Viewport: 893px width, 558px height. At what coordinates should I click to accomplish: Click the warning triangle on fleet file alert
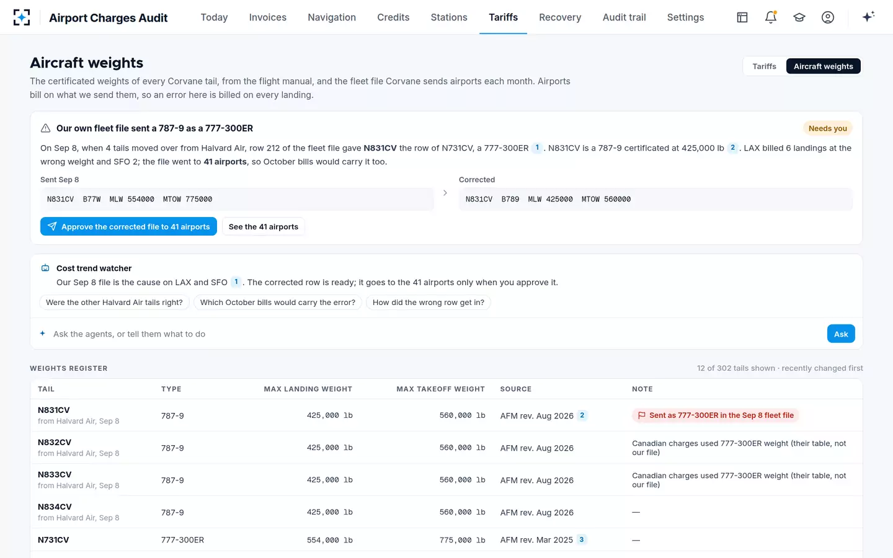45,128
